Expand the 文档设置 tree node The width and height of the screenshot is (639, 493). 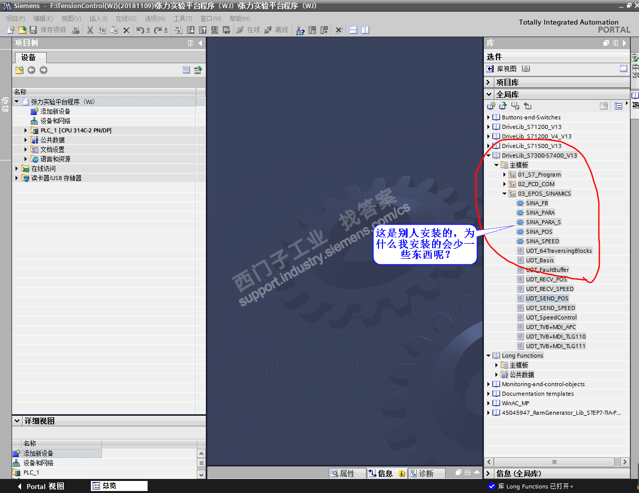pyautogui.click(x=26, y=149)
